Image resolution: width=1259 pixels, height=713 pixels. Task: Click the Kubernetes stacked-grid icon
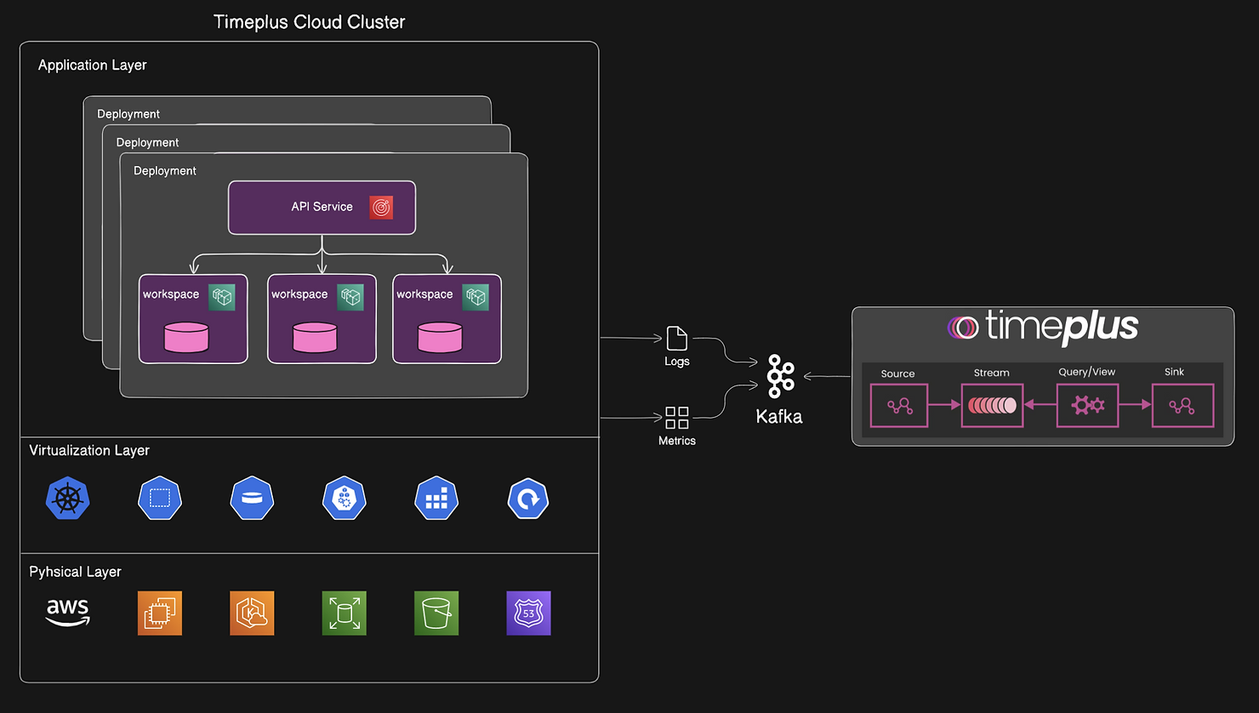436,499
